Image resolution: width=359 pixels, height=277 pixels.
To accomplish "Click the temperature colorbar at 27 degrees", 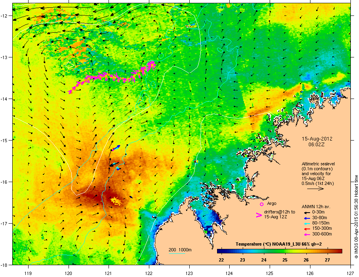I will (328, 251).
